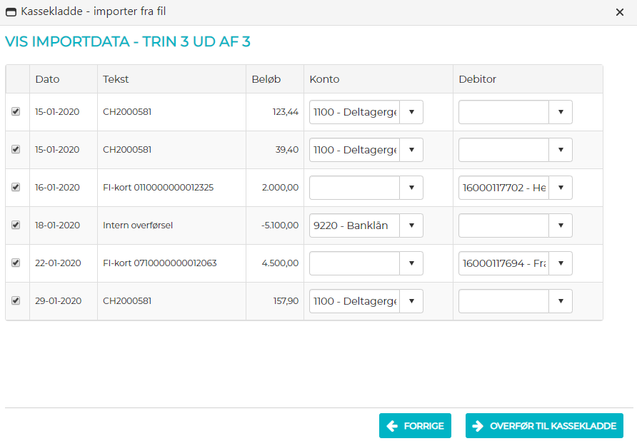Expand Konto dropdown showing 9220 - Banklån
The width and height of the screenshot is (637, 446).
click(x=411, y=225)
